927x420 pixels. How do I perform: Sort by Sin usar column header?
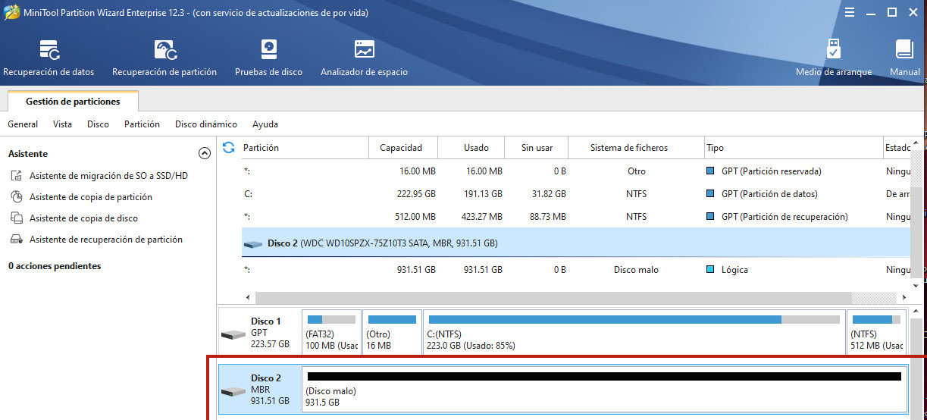pyautogui.click(x=537, y=148)
